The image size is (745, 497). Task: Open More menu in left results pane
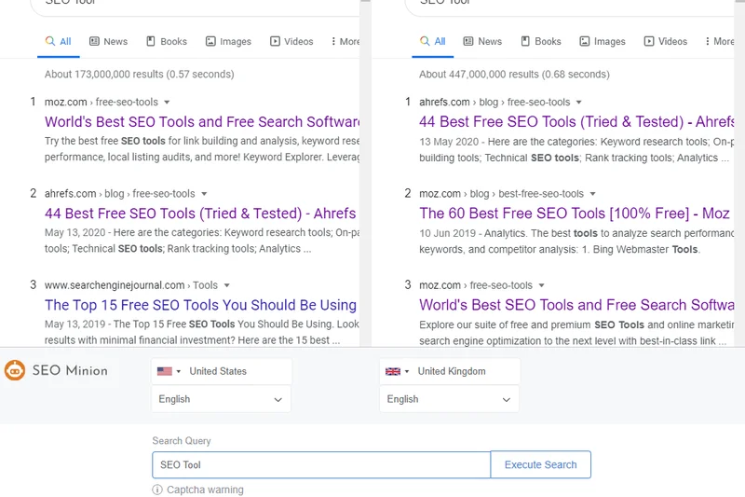[345, 41]
